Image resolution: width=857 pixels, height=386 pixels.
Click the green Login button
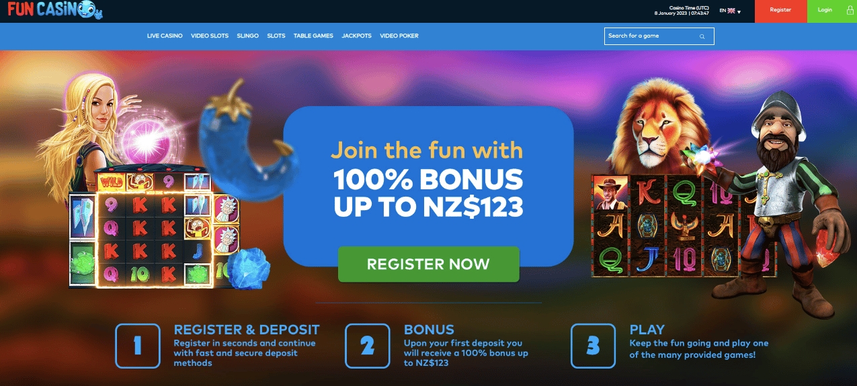(x=831, y=11)
